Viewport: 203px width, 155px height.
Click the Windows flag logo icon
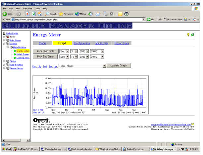point(196,9)
